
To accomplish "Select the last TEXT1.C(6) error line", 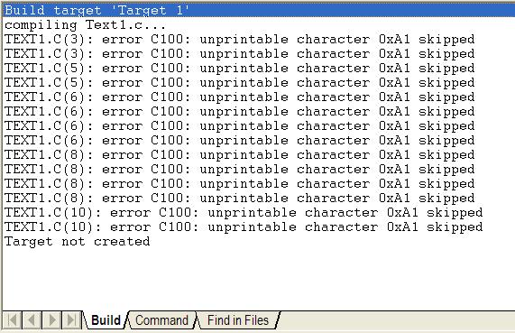I will [239, 141].
